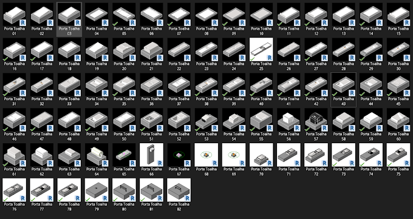Image resolution: width=413 pixels, height=219 pixels.
Task: Click Porta Toalha 64 paper roll icon
Action: tap(97, 155)
